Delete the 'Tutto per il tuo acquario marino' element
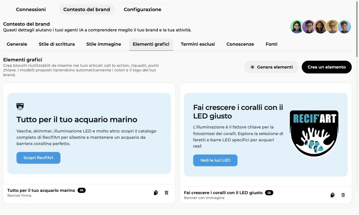The image size is (359, 215). [x=167, y=193]
